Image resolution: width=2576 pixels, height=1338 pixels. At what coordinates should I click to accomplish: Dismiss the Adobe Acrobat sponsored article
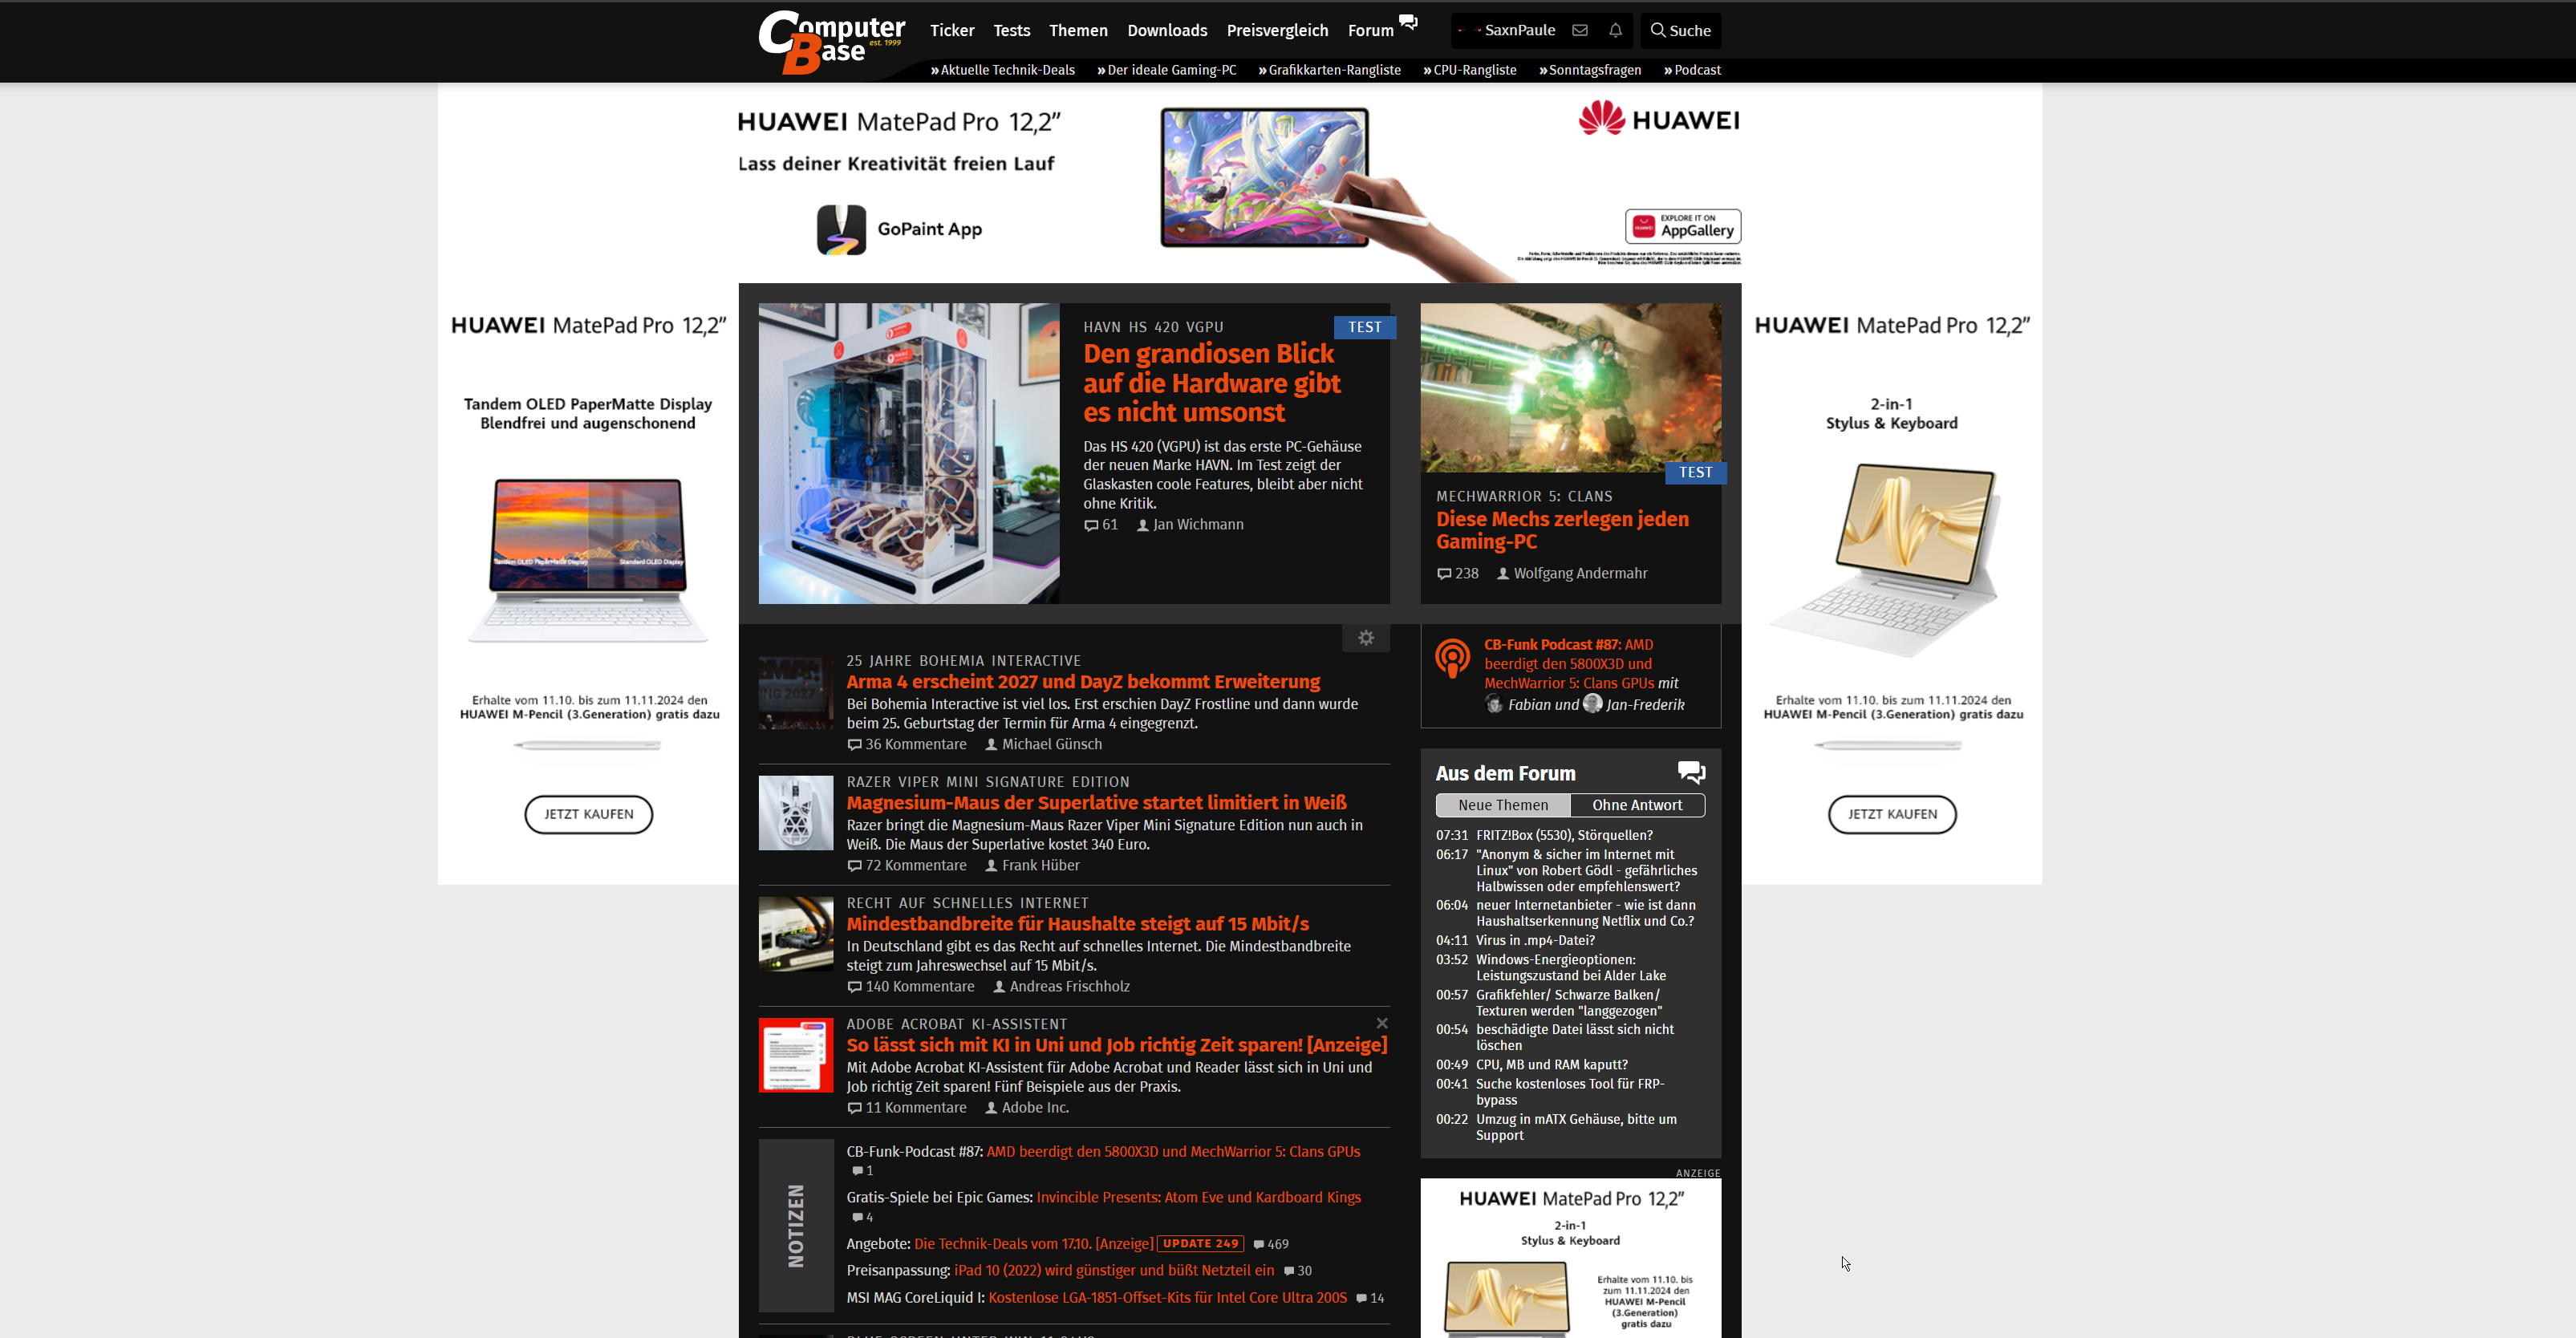pos(1382,1023)
